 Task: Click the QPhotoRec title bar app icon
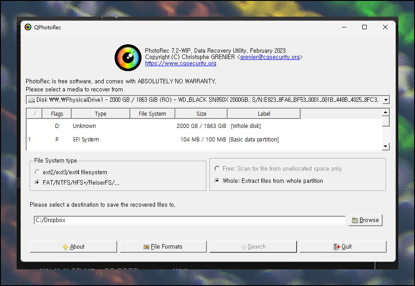coord(28,27)
